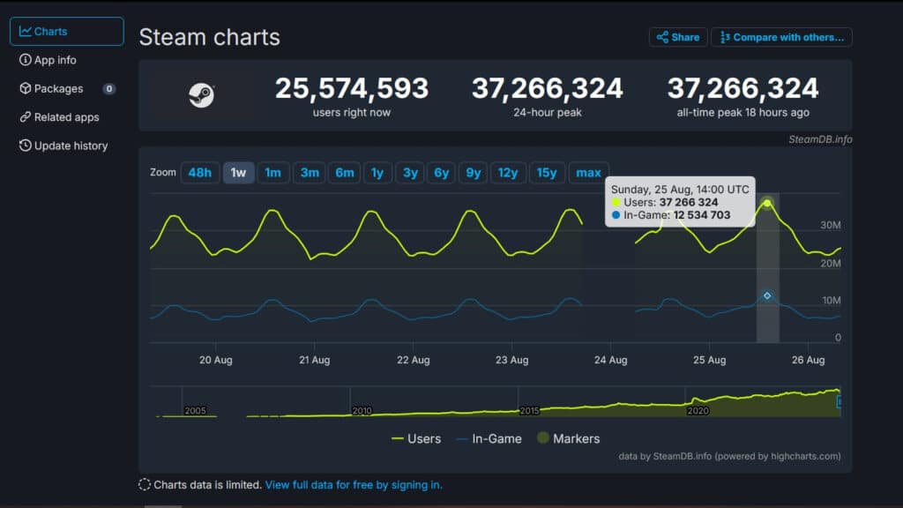Click Compare with others button

(x=781, y=37)
